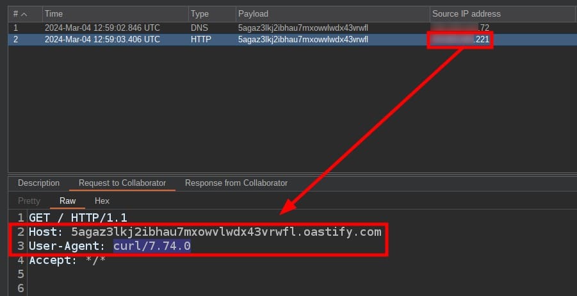Sort interactions by the # column header

[25, 14]
